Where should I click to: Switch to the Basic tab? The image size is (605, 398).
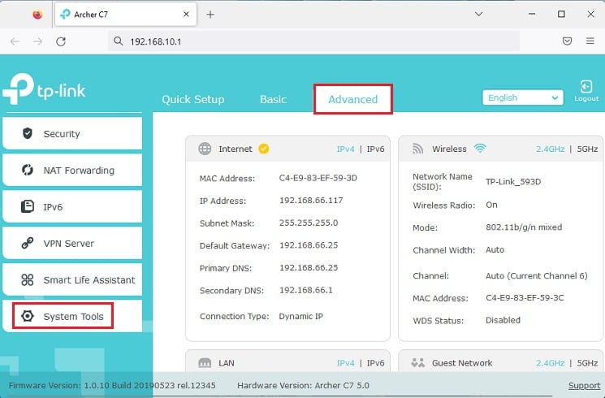273,99
